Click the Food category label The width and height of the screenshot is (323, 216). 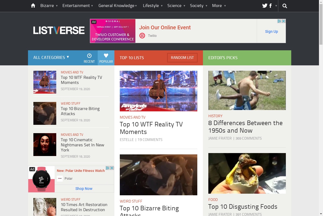(x=213, y=200)
